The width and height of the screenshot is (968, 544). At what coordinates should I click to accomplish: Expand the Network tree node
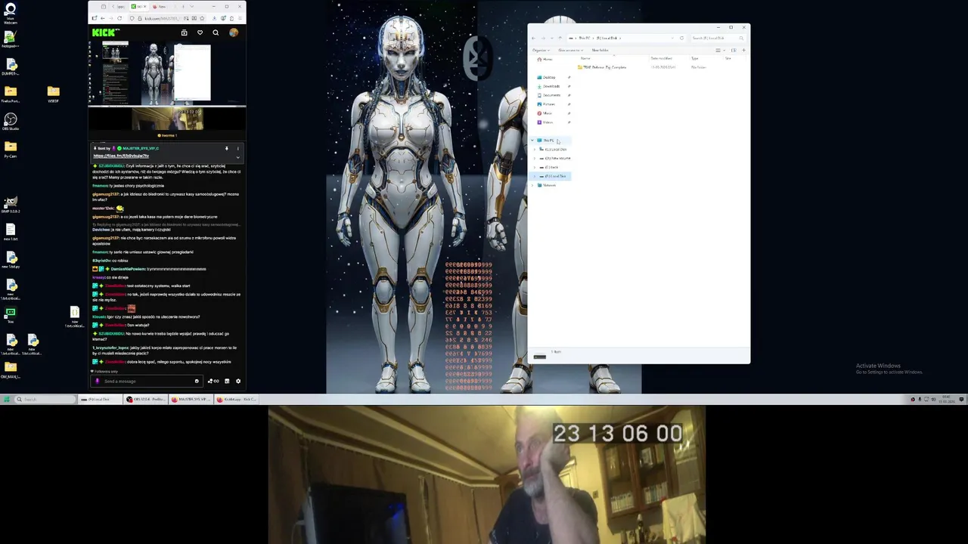pyautogui.click(x=532, y=185)
